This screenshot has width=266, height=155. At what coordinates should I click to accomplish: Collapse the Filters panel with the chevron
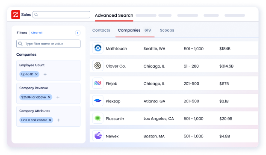(x=78, y=33)
